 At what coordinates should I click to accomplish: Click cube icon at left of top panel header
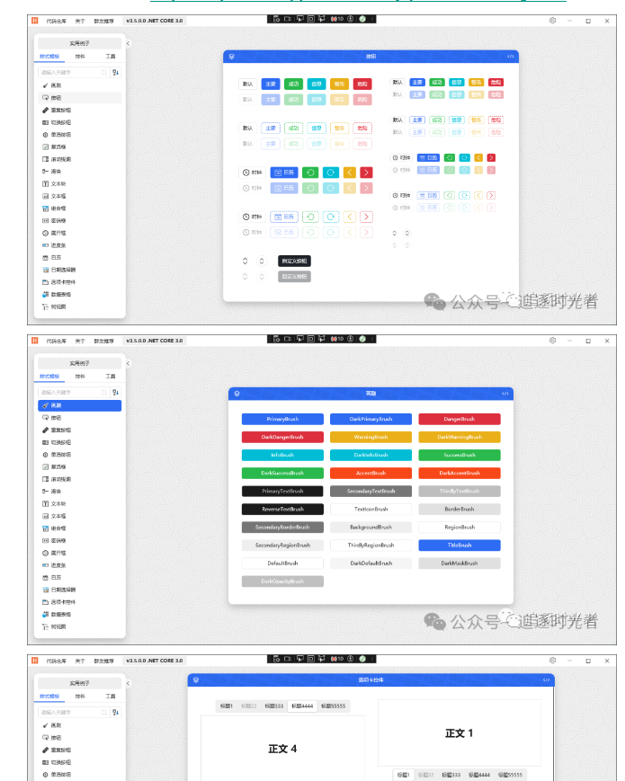[x=231, y=57]
